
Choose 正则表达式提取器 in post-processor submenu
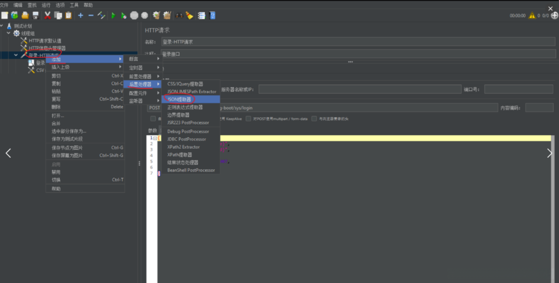[185, 107]
